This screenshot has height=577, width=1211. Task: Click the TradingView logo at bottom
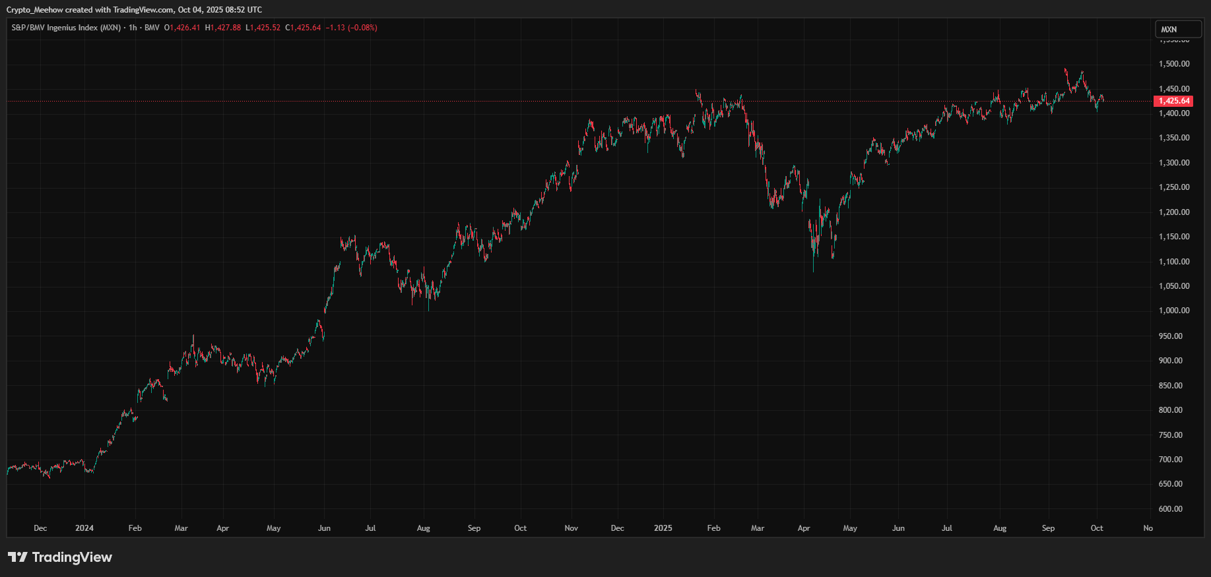tap(60, 557)
